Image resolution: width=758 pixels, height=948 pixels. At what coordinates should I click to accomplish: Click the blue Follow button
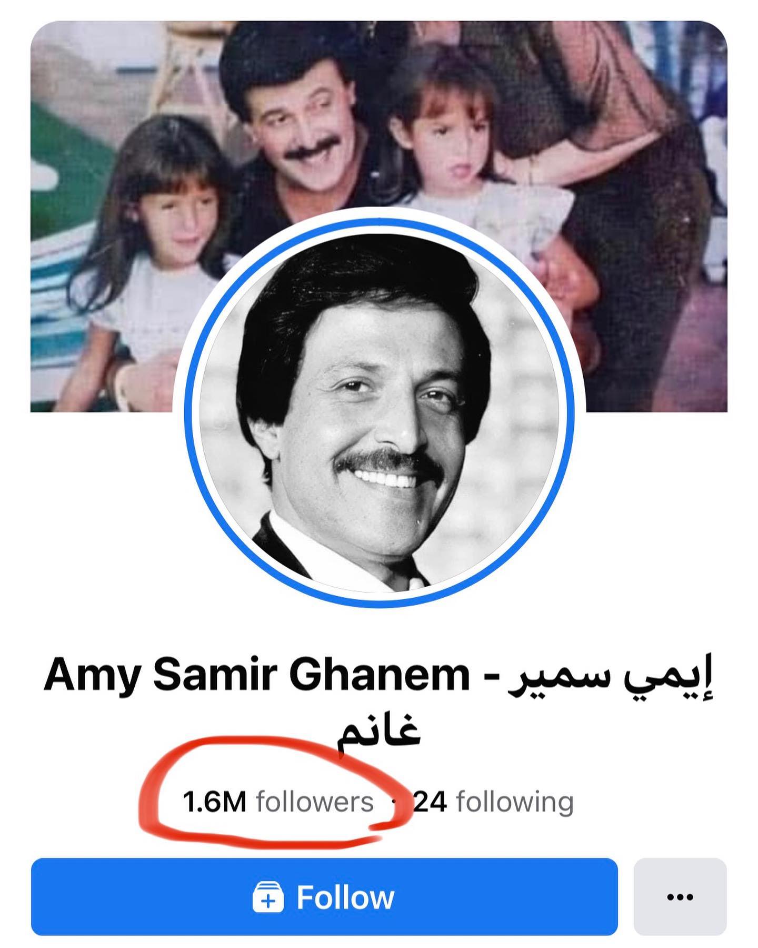tap(324, 897)
